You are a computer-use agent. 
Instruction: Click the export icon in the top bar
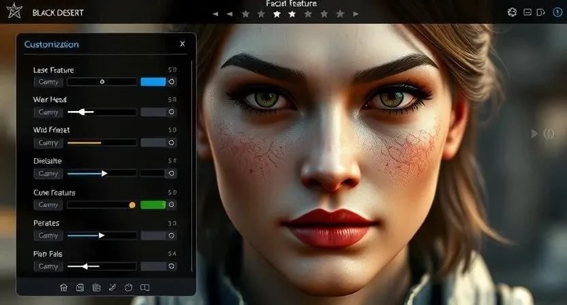pos(540,12)
